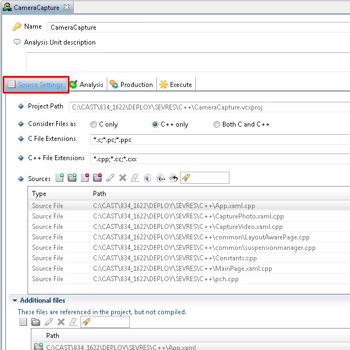Click the 'C++' language icon in Sources toolbar

161,178
